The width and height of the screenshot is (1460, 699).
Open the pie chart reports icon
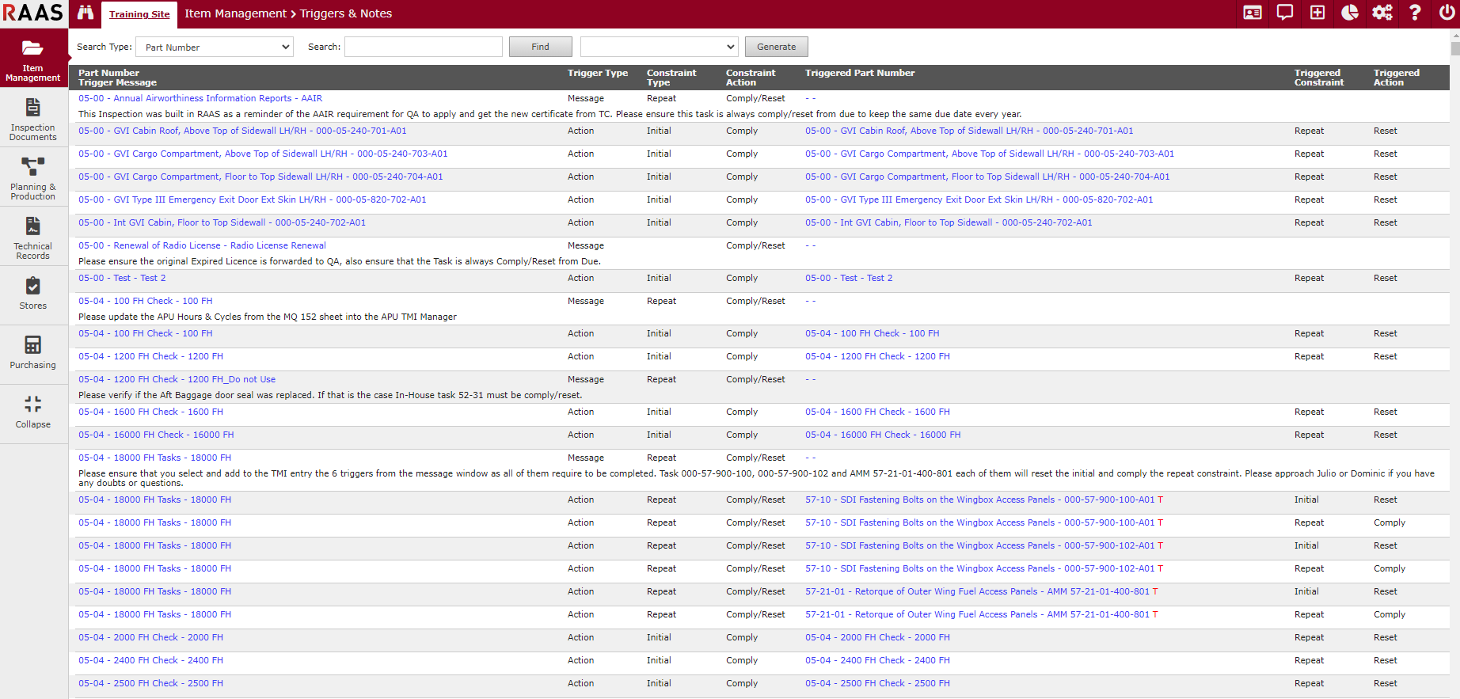(x=1350, y=13)
